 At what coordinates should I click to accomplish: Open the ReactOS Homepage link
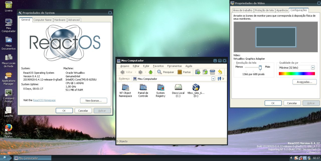pos(44,100)
